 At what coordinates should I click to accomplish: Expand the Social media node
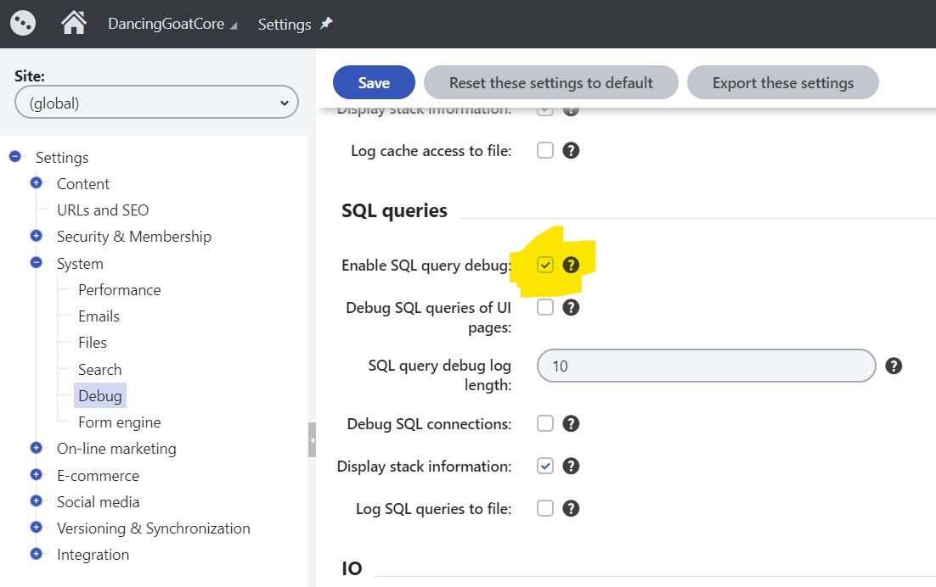[36, 501]
